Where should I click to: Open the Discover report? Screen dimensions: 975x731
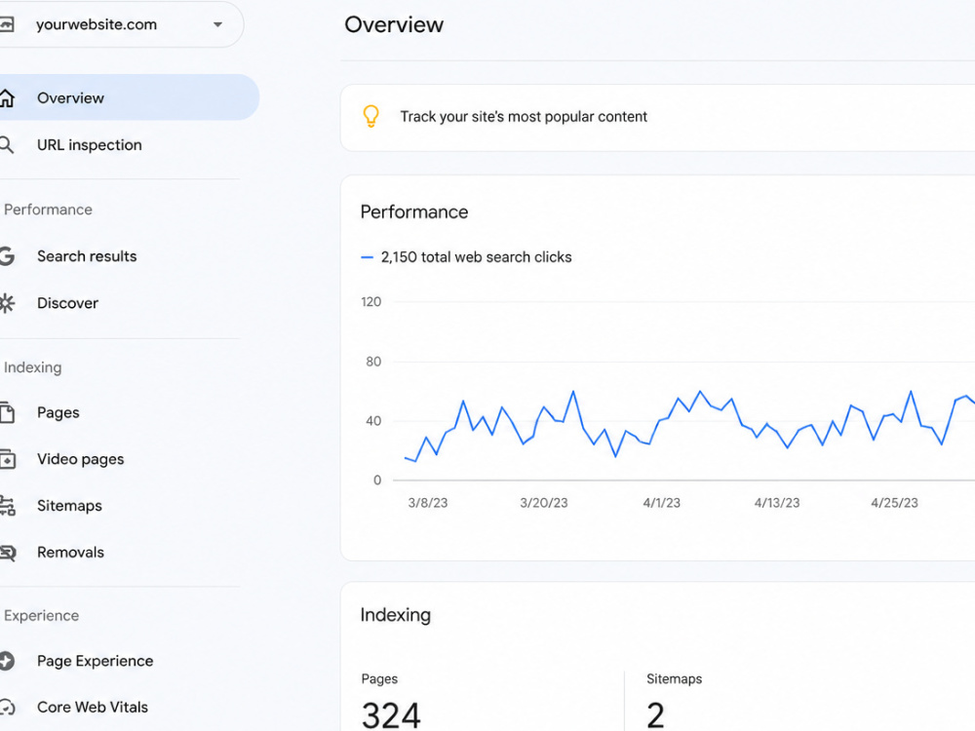pos(67,303)
